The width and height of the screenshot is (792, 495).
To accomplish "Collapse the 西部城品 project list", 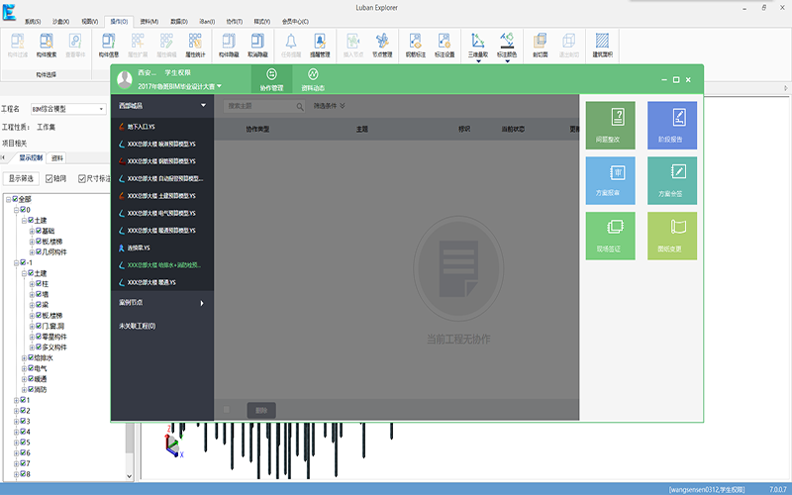I will pyautogui.click(x=203, y=106).
